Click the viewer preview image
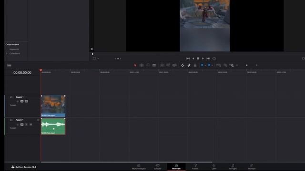This screenshot has width=305, height=171. point(204,26)
